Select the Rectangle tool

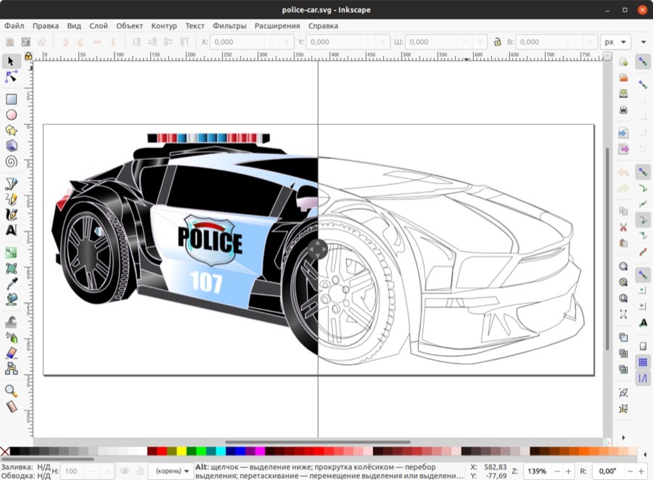pyautogui.click(x=11, y=99)
